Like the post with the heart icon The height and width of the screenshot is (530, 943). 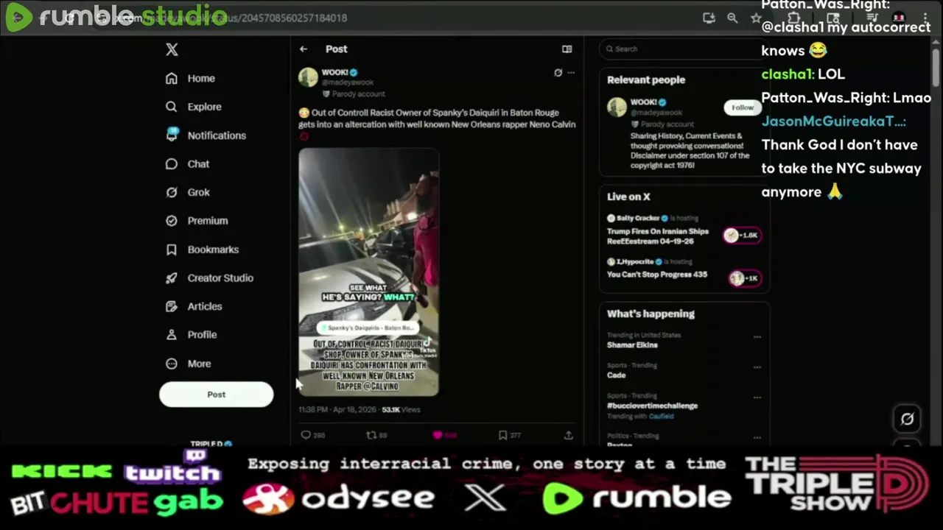438,435
